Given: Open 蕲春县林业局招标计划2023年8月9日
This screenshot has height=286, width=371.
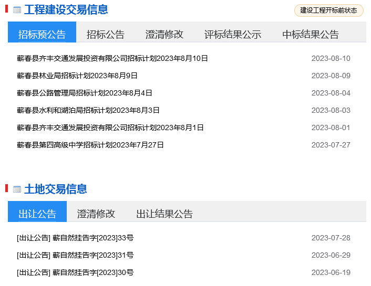Looking at the screenshot, I should (x=77, y=76).
